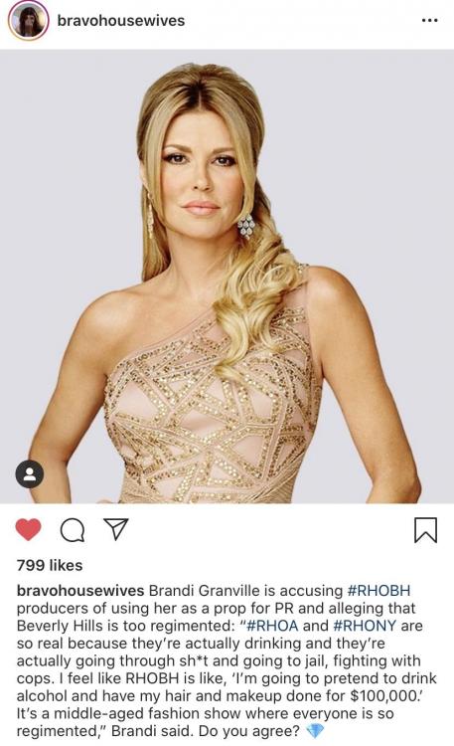Tap the bravohousewives name in caption
Viewport: 454px width, 746px height.
pos(80,591)
